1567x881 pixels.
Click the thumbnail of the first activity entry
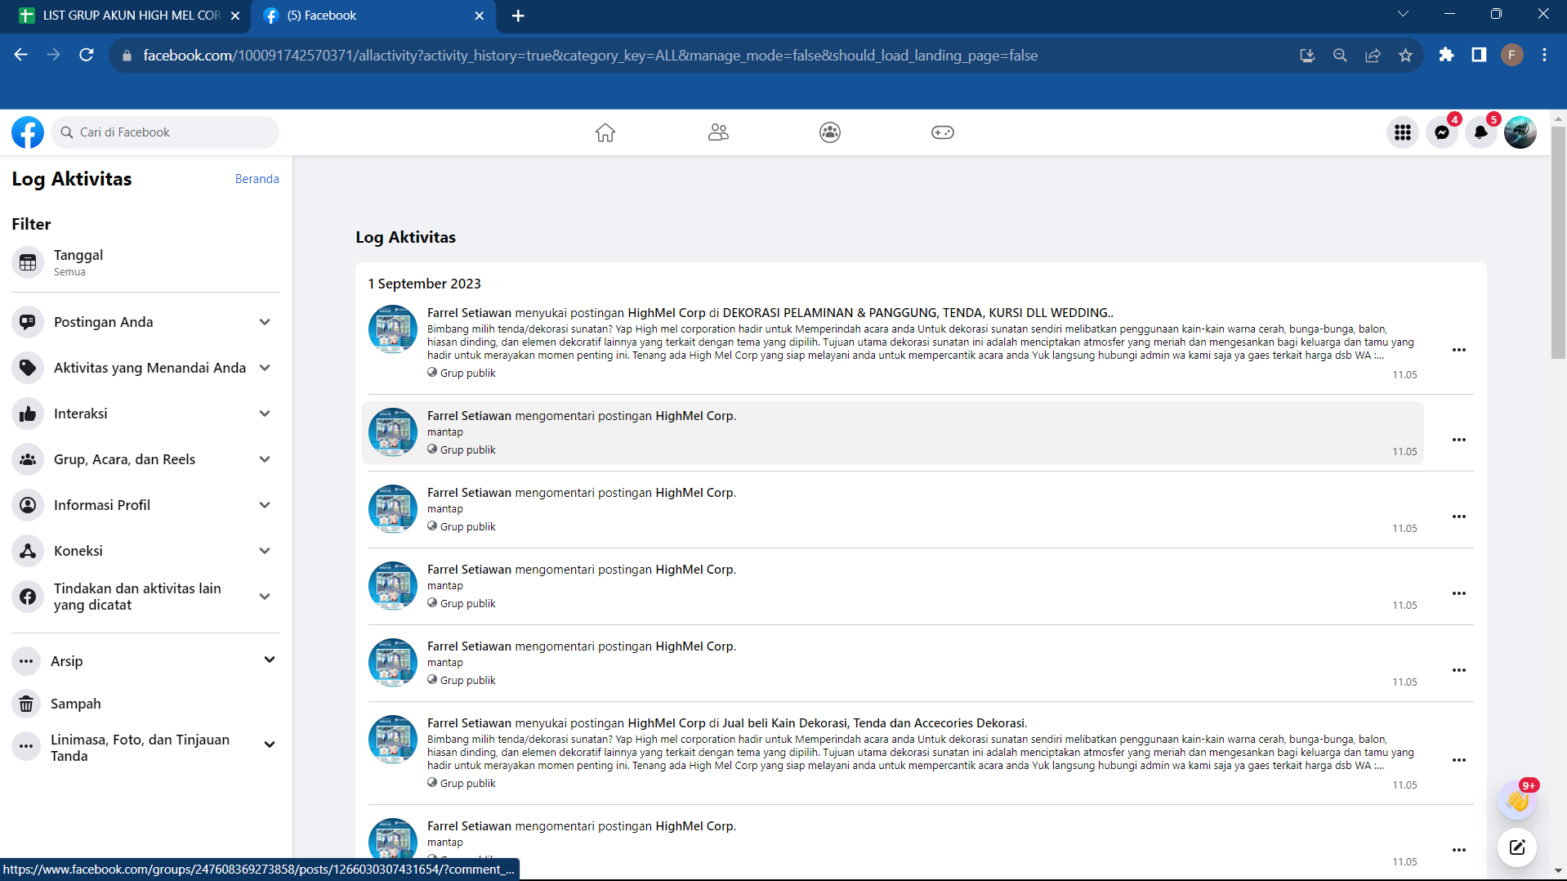tap(393, 329)
